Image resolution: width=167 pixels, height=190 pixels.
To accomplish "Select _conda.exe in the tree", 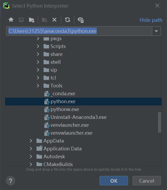I will click(83, 93).
